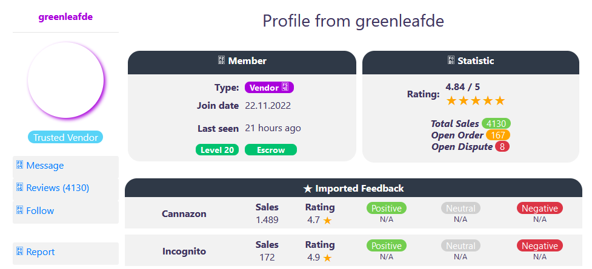
Task: Click the Cannazon rating star
Action: 327,221
